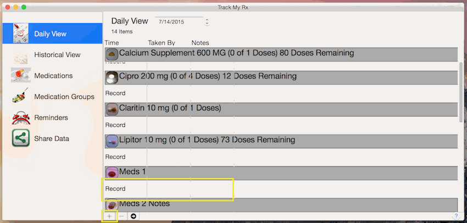
Task: Click the Meds 1 group icon
Action: coord(112,172)
